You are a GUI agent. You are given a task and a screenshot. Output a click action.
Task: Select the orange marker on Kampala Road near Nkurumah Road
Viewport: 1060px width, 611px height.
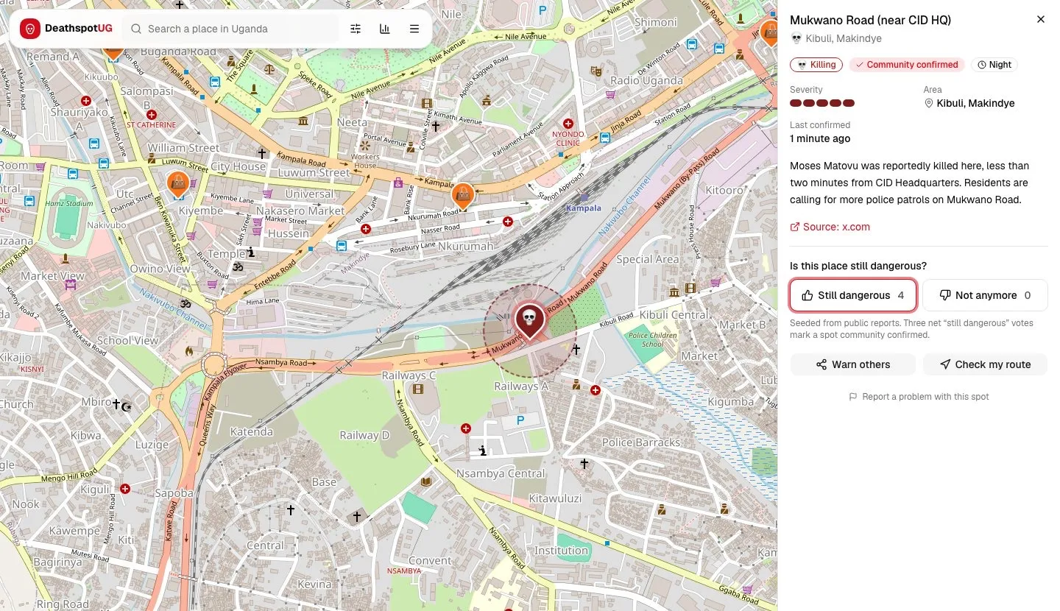tap(462, 195)
